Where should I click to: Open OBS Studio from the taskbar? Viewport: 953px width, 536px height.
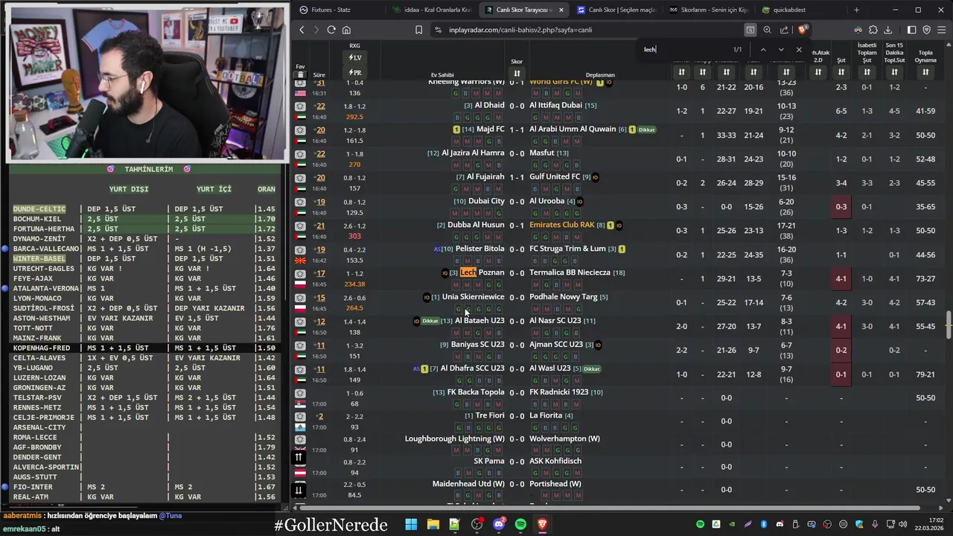pos(476,525)
